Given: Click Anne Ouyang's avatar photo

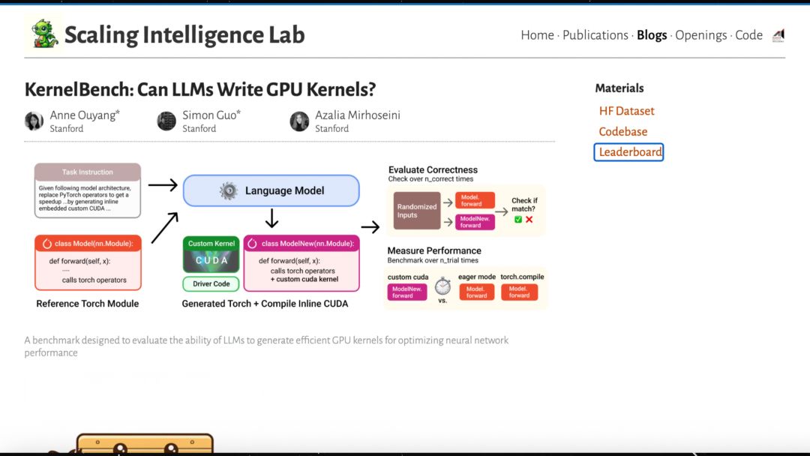Looking at the screenshot, I should (x=34, y=121).
